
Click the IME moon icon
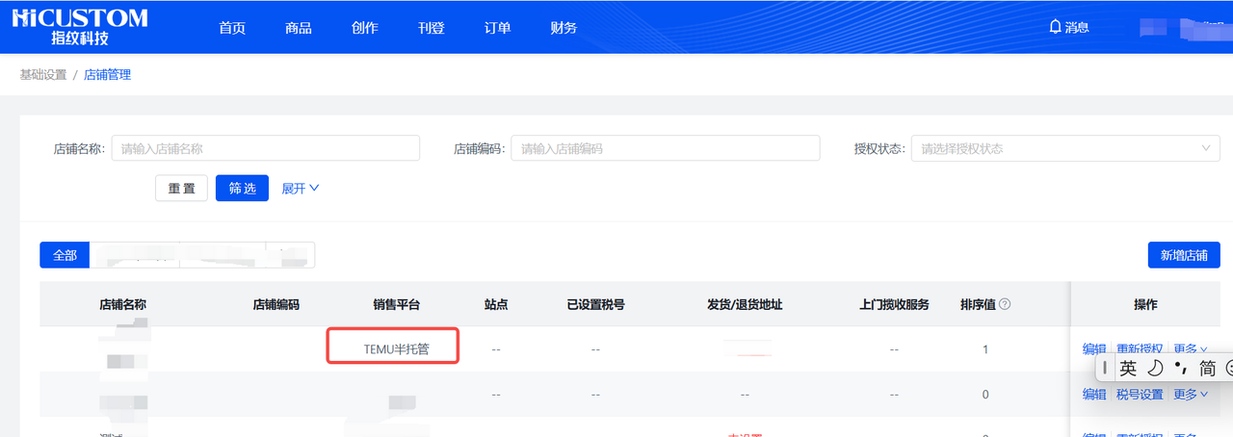1155,368
